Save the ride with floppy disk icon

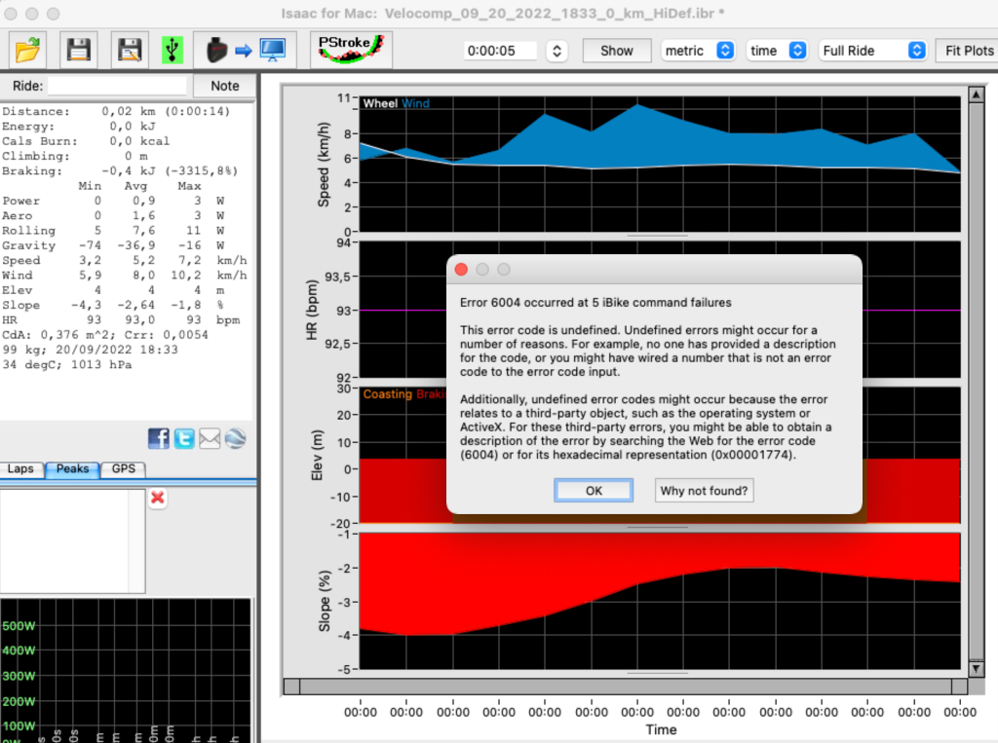pos(78,50)
